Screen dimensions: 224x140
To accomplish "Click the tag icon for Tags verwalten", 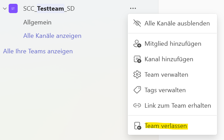I will point(137,90).
